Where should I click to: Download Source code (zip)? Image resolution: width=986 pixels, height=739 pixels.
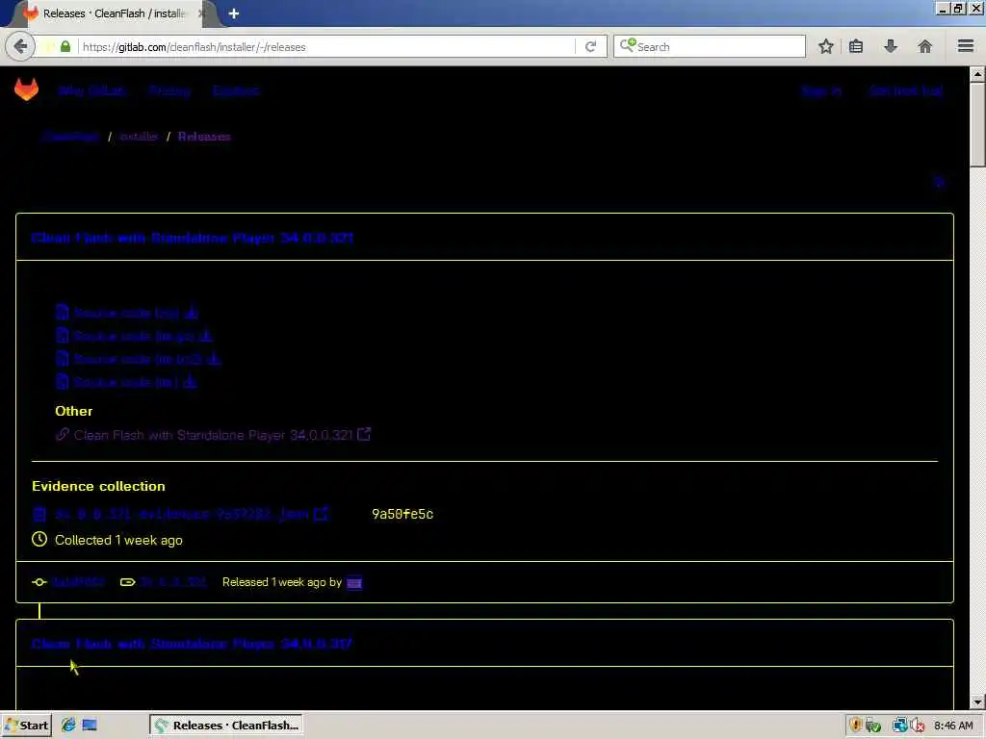point(126,313)
